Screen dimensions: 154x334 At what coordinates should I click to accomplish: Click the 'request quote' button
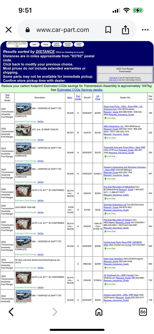68,44
